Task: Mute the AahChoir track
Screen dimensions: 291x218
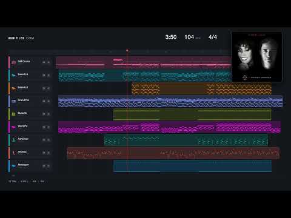Action: point(44,140)
